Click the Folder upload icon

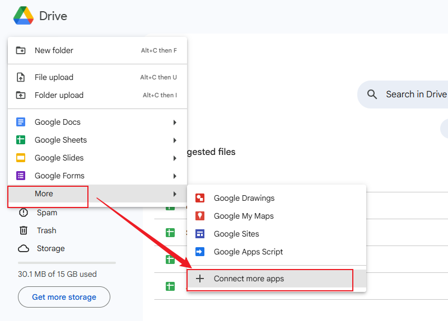pos(21,95)
